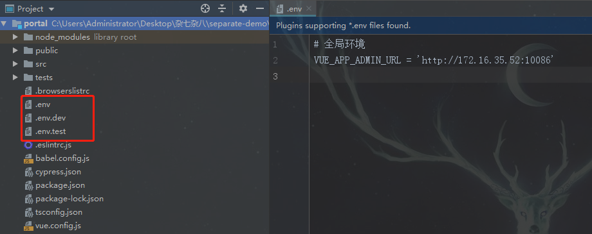Click the comment text '# 全局环境'

pyautogui.click(x=339, y=45)
